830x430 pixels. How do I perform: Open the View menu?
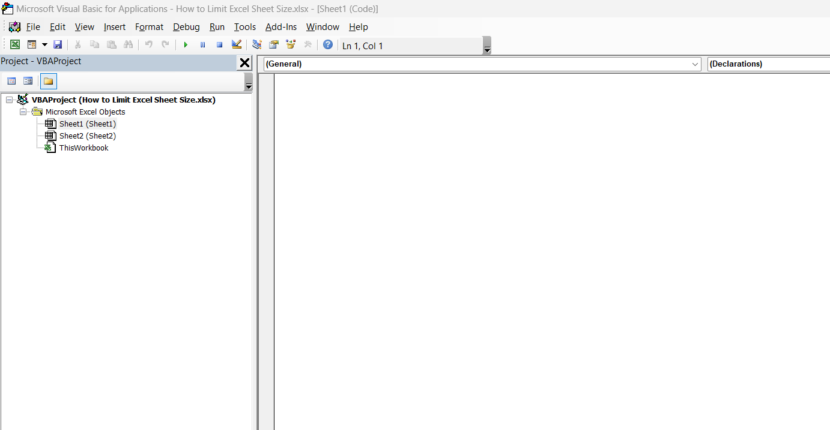tap(85, 27)
